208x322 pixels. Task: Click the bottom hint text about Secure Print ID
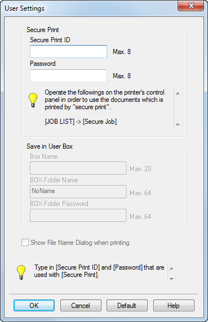[99, 271]
